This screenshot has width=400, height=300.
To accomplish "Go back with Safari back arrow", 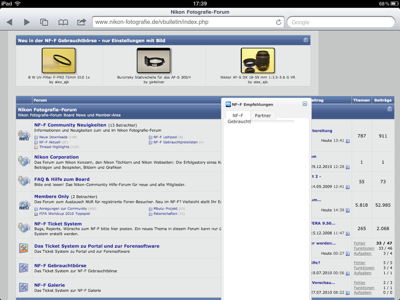I will tap(9, 22).
